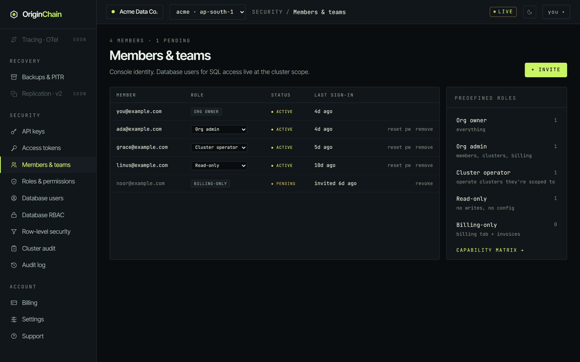This screenshot has height=362, width=580.
Task: Click the PENDING status for noor
Action: [x=283, y=184]
